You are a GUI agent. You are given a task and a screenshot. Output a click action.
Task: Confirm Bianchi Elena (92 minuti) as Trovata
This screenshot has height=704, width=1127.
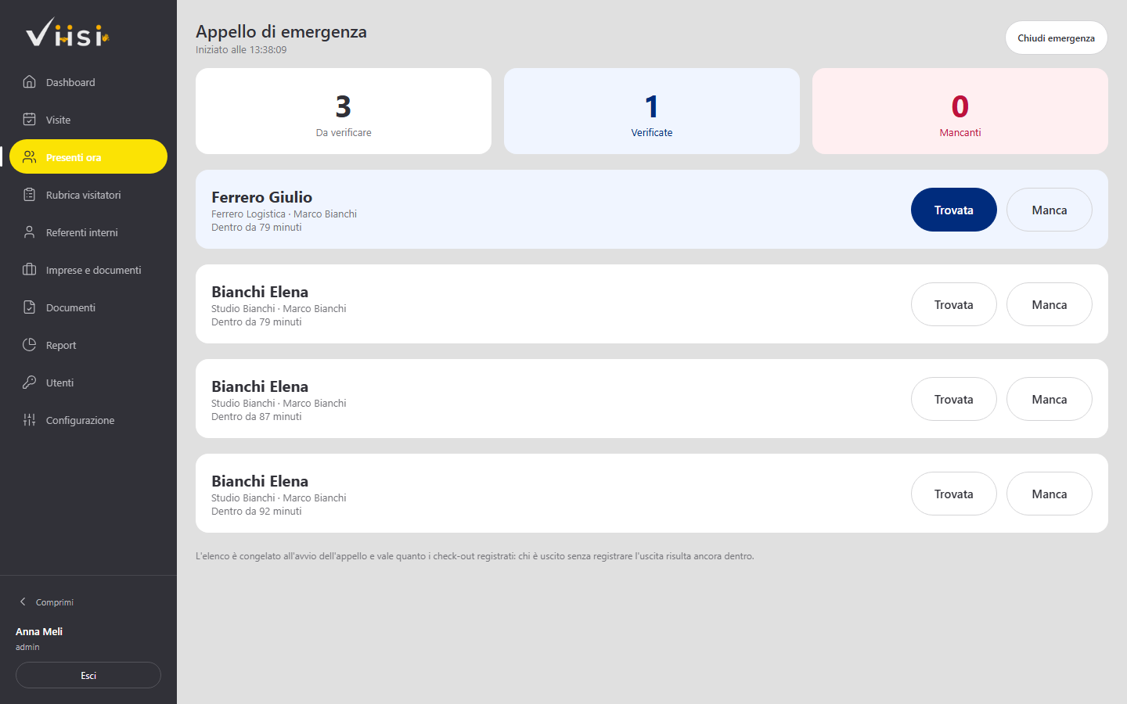coord(953,494)
